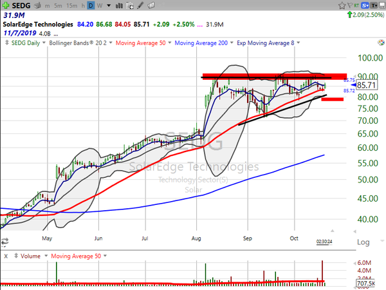Click the flag icon
This screenshot has height=290, width=386.
(x=350, y=5)
